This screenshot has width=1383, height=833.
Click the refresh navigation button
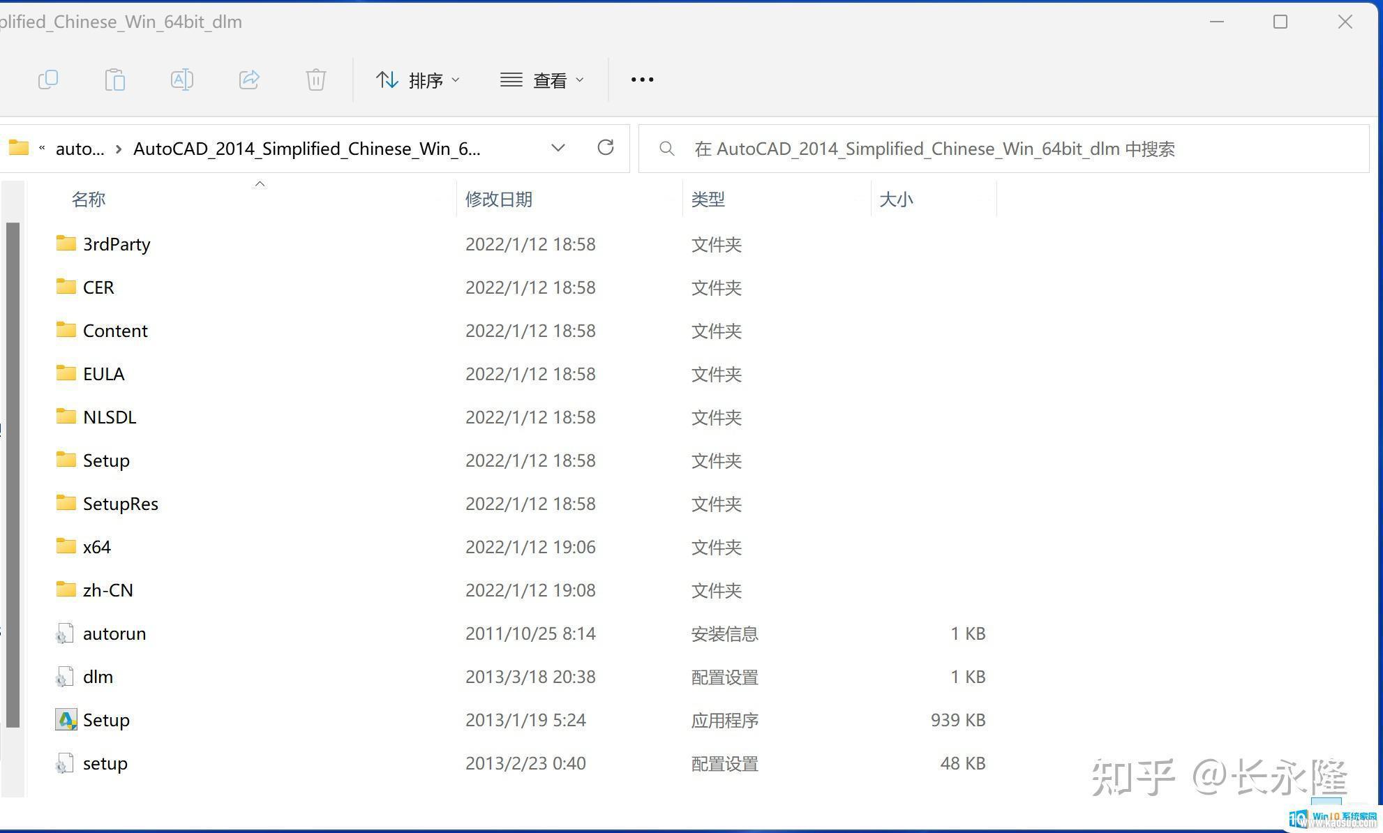pos(606,148)
